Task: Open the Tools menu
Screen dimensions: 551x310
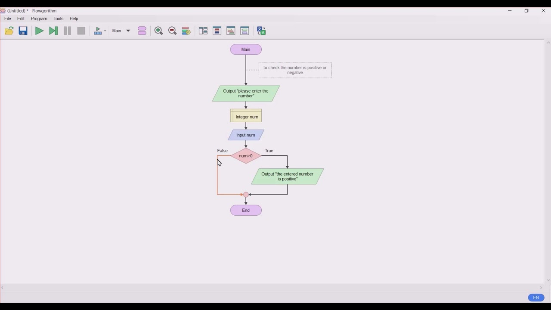Action: click(59, 19)
